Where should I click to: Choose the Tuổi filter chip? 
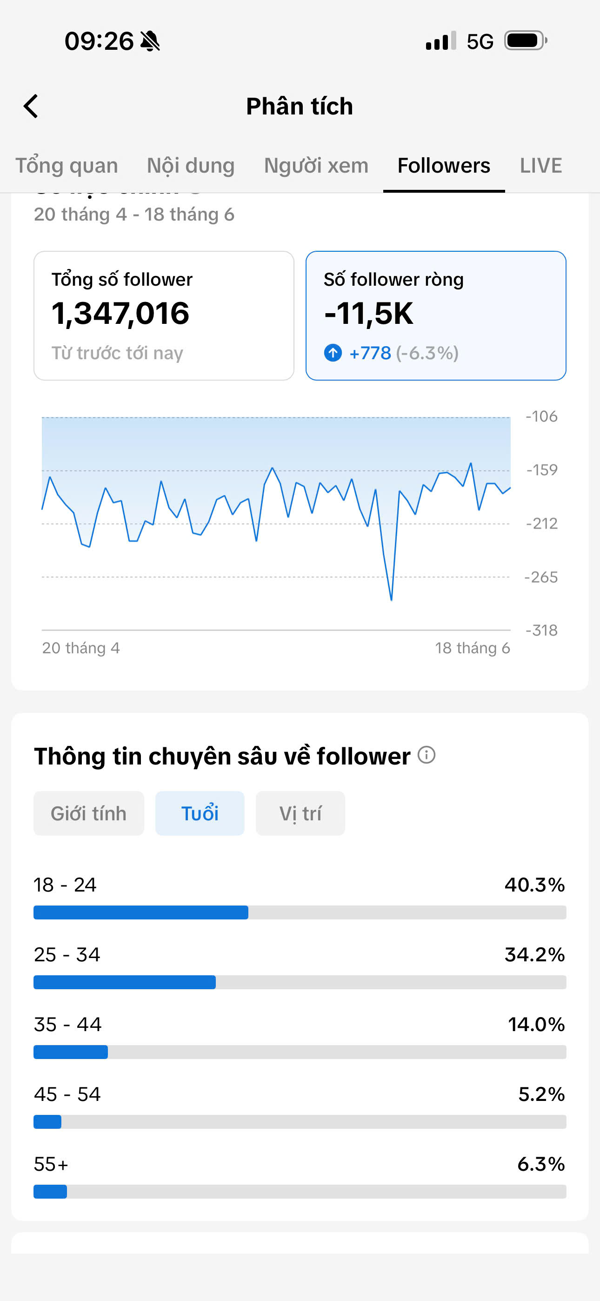click(200, 813)
